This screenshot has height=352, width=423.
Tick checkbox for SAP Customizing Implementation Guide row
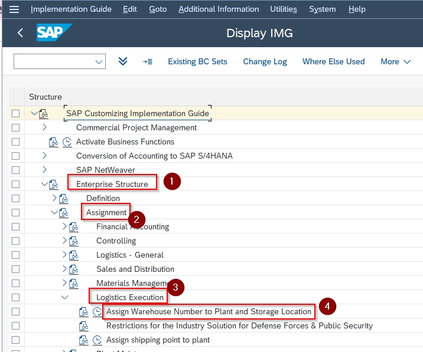click(x=15, y=113)
